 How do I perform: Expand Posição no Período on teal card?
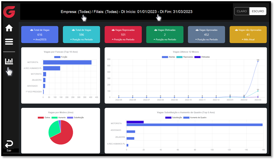82,40
